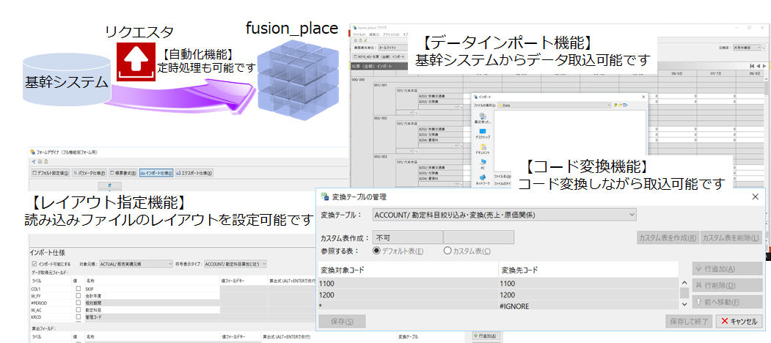This screenshot has width=771, height=343.
Task: Click キャンセル button
Action: click(x=739, y=321)
